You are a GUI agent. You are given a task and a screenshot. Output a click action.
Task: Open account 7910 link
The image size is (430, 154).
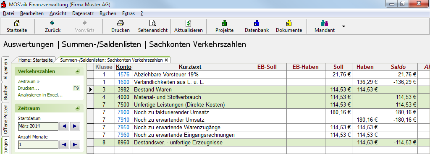(x=124, y=120)
